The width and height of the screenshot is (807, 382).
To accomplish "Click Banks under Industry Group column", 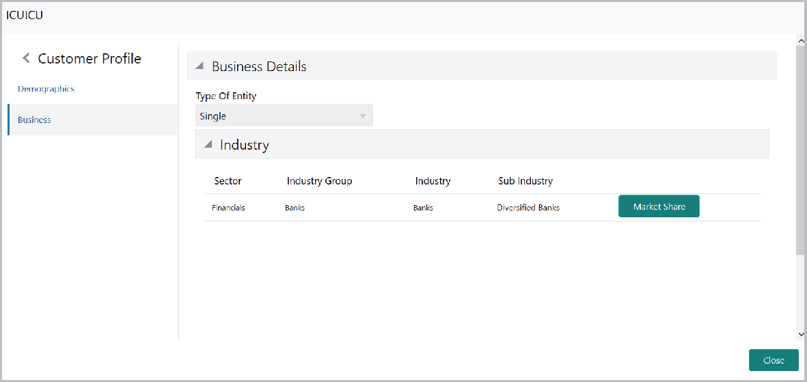I will [295, 208].
